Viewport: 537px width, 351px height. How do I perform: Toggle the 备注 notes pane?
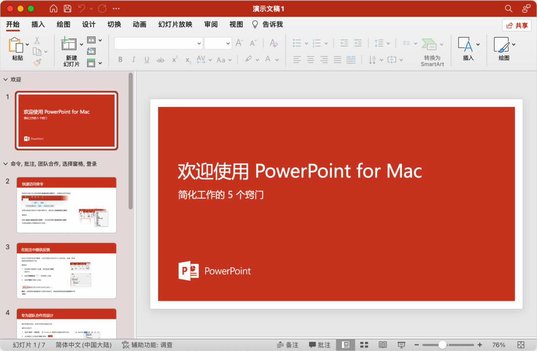[x=288, y=345]
